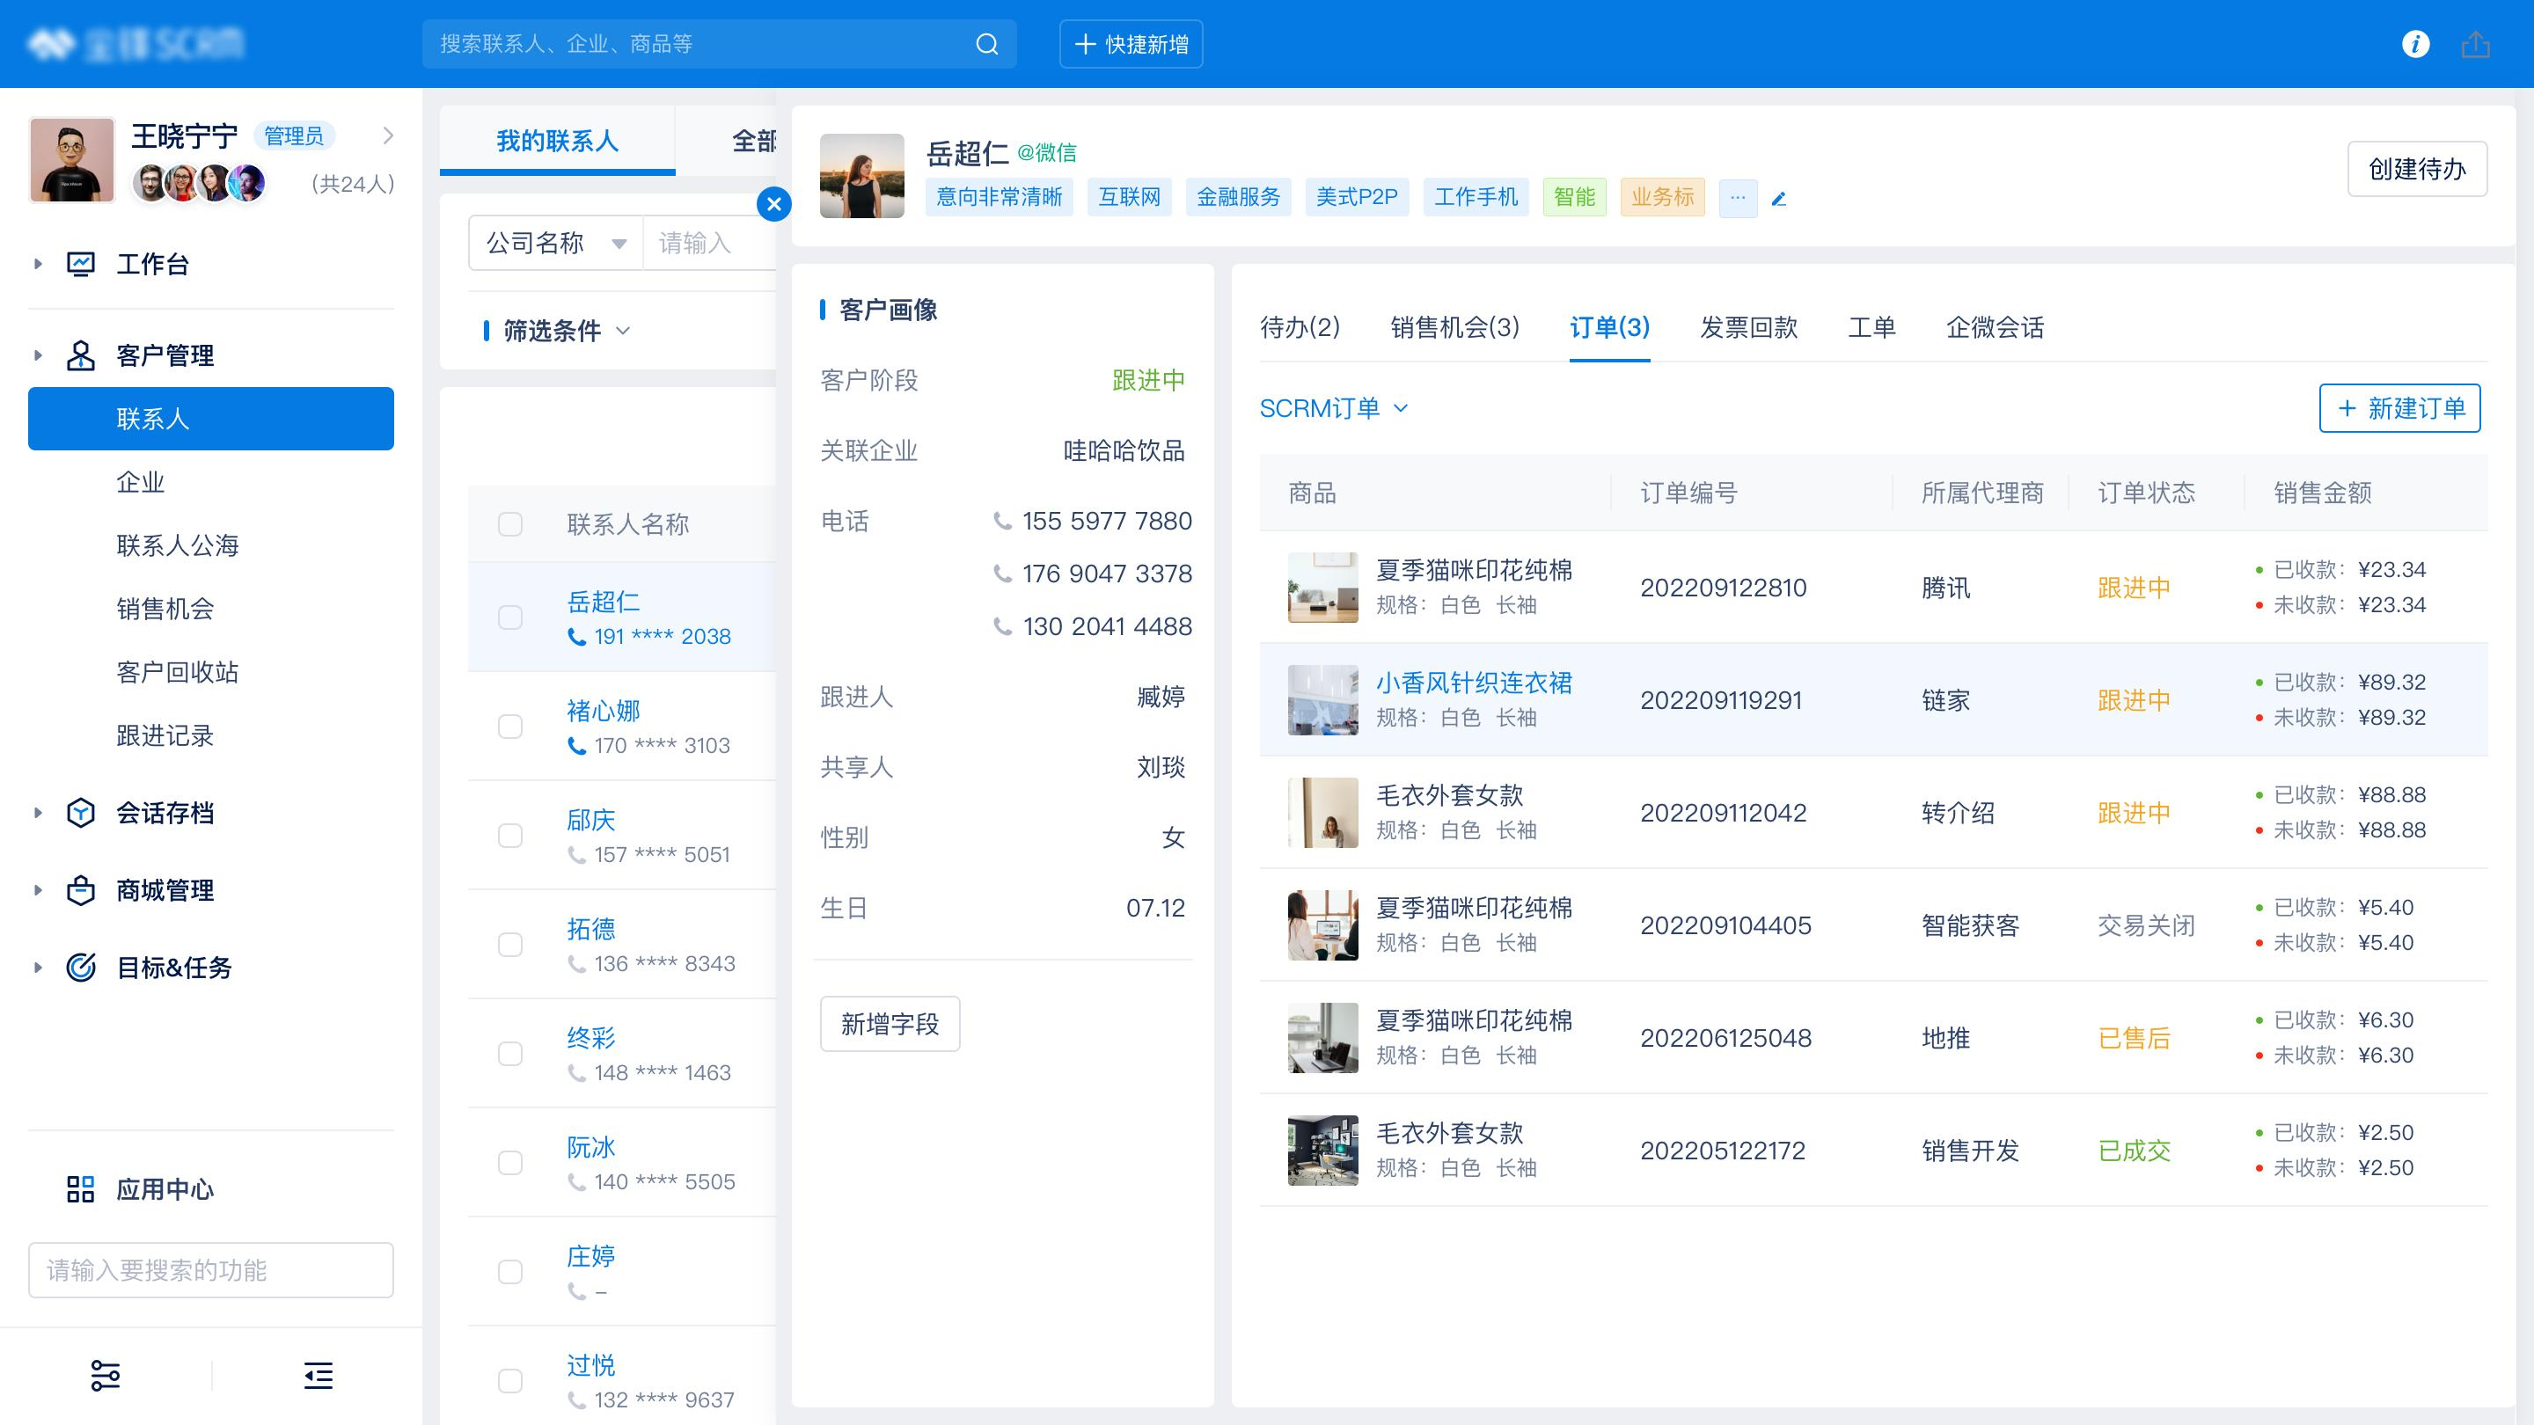
Task: Open the 公司名称 filter dropdown
Action: pyautogui.click(x=555, y=243)
